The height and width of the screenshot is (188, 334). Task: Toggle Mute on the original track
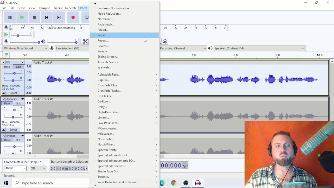[7, 140]
